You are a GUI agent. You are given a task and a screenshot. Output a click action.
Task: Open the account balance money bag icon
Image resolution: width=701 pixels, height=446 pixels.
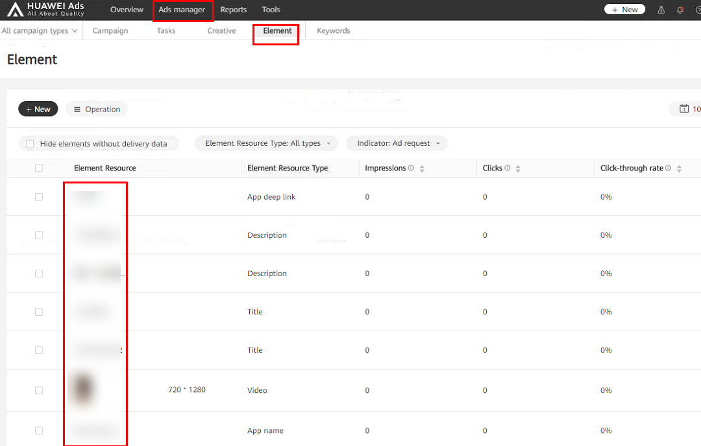[x=661, y=10]
